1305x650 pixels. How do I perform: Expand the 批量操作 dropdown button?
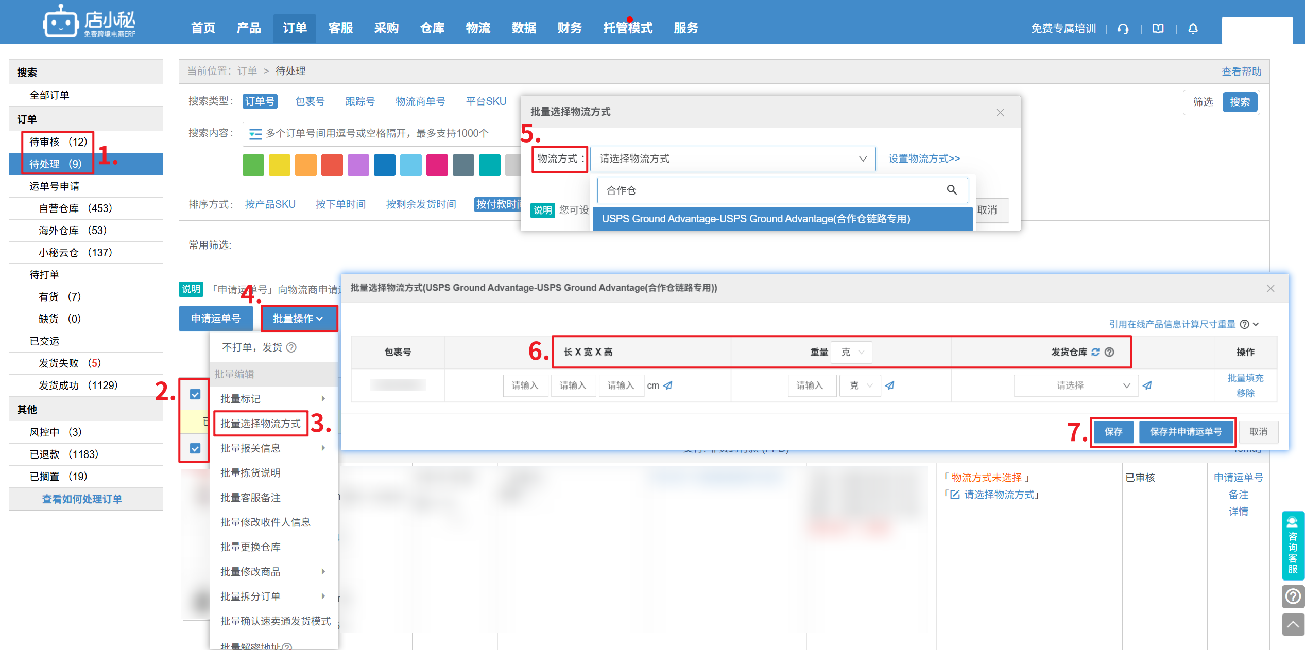tap(298, 319)
